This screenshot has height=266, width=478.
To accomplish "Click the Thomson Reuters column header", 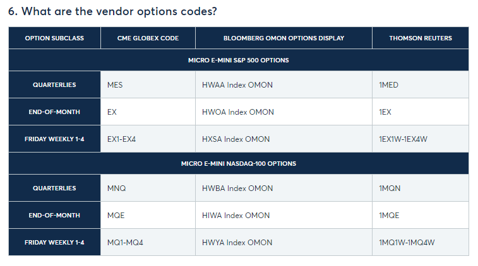I will coord(420,38).
